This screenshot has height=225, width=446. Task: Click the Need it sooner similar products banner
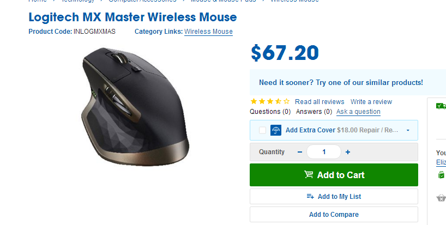click(x=348, y=82)
